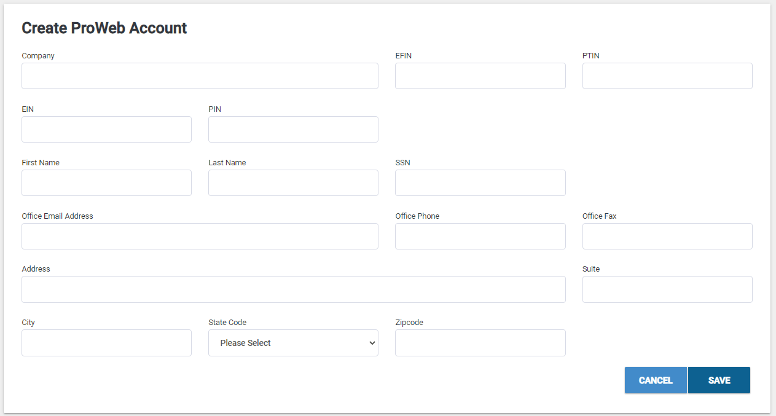Open the State Code dropdown
The width and height of the screenshot is (776, 416).
(293, 342)
